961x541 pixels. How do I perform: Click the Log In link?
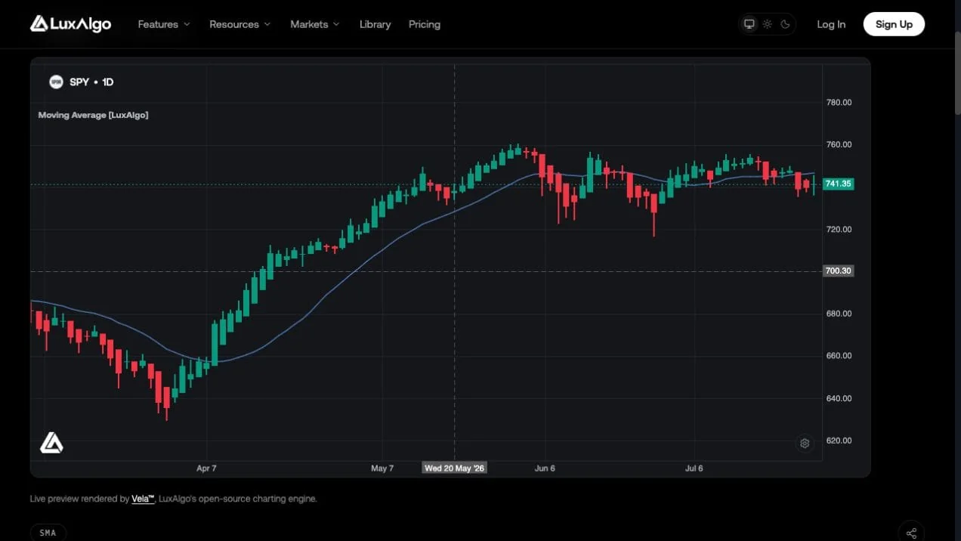point(831,24)
